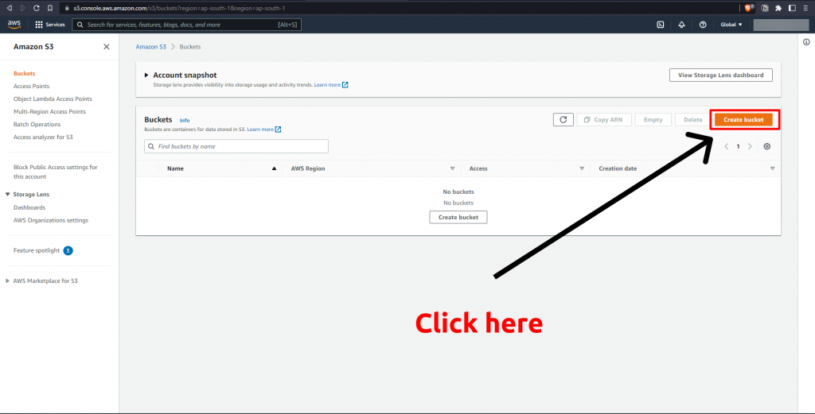Open bucket table preferences gear icon
The width and height of the screenshot is (815, 414).
766,146
